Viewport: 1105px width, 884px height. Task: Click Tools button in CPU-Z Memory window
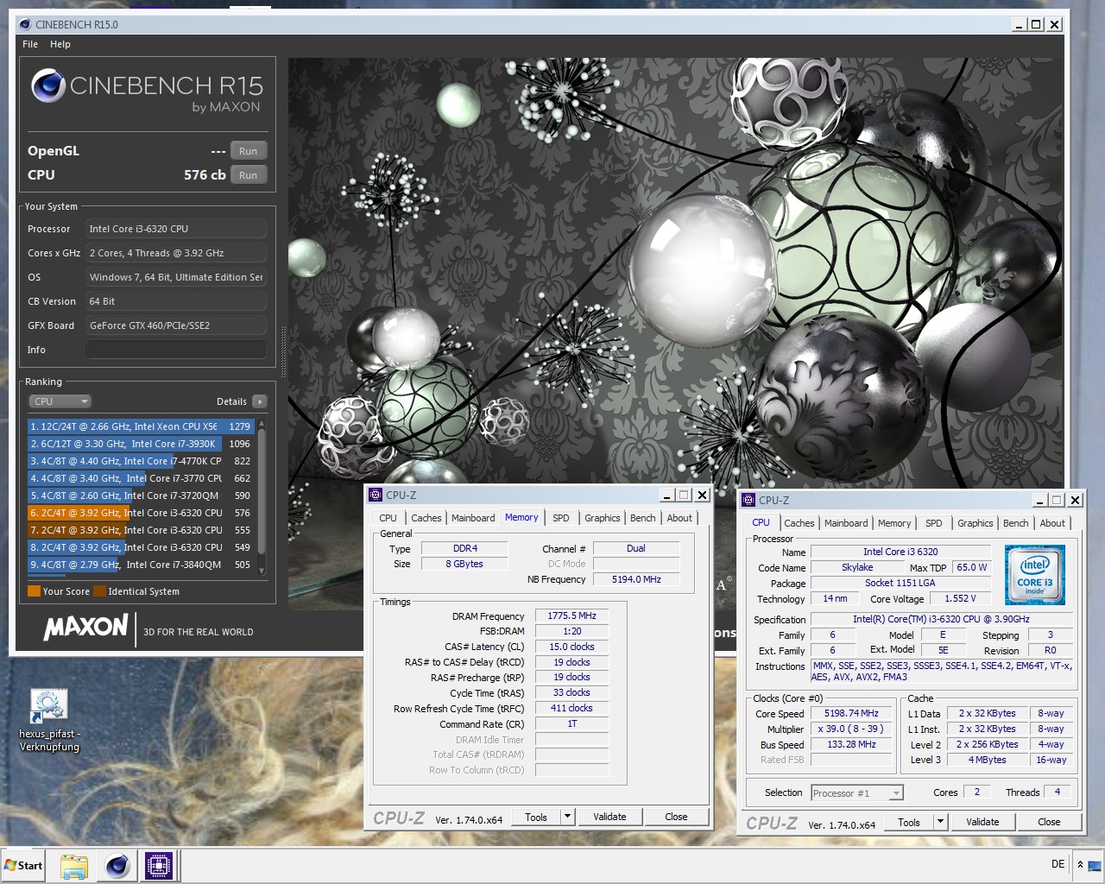tap(536, 817)
